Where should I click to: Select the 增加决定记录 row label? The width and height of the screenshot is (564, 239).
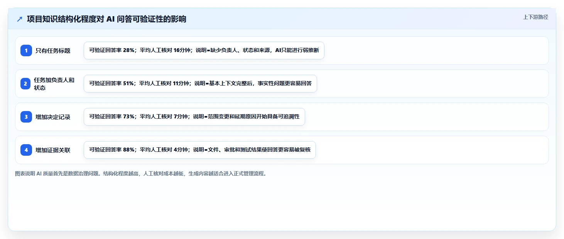[53, 117]
